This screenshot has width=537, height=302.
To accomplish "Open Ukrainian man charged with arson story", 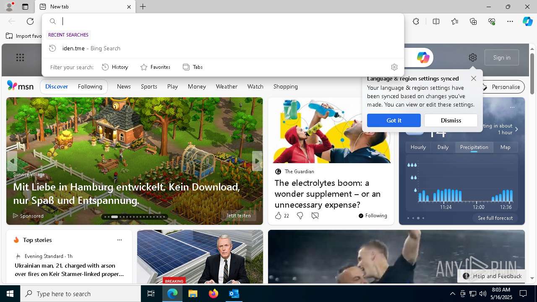I will [69, 270].
